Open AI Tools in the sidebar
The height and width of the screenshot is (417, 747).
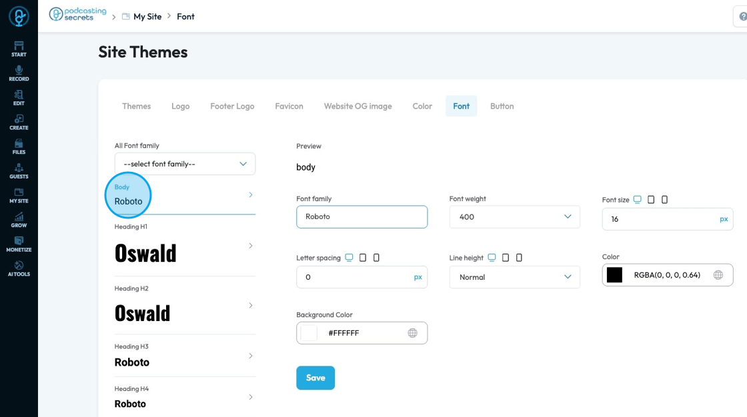tap(19, 268)
